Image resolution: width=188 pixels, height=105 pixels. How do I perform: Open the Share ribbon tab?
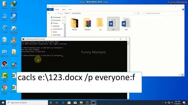point(64,9)
